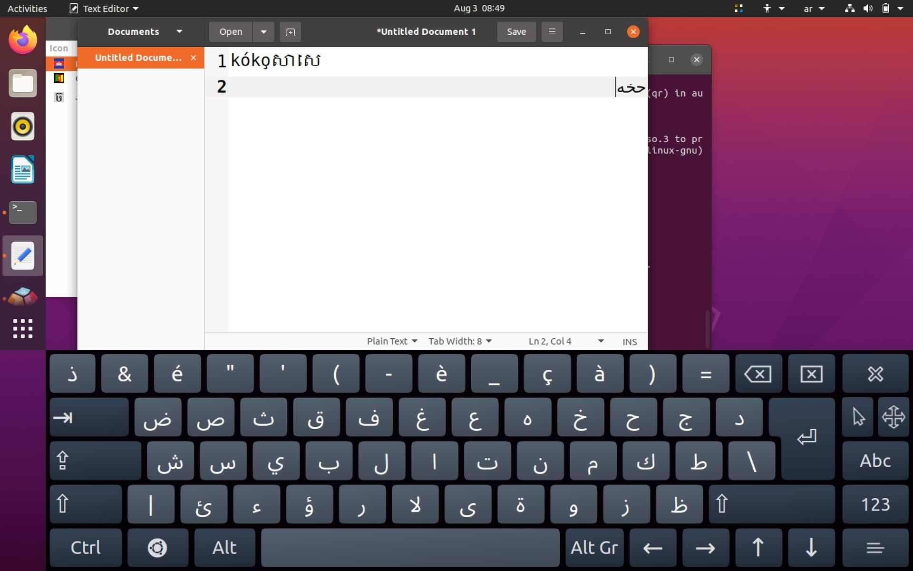Select the Untitled Document tab in sidebar
Image resolution: width=913 pixels, height=571 pixels.
pyautogui.click(x=138, y=58)
